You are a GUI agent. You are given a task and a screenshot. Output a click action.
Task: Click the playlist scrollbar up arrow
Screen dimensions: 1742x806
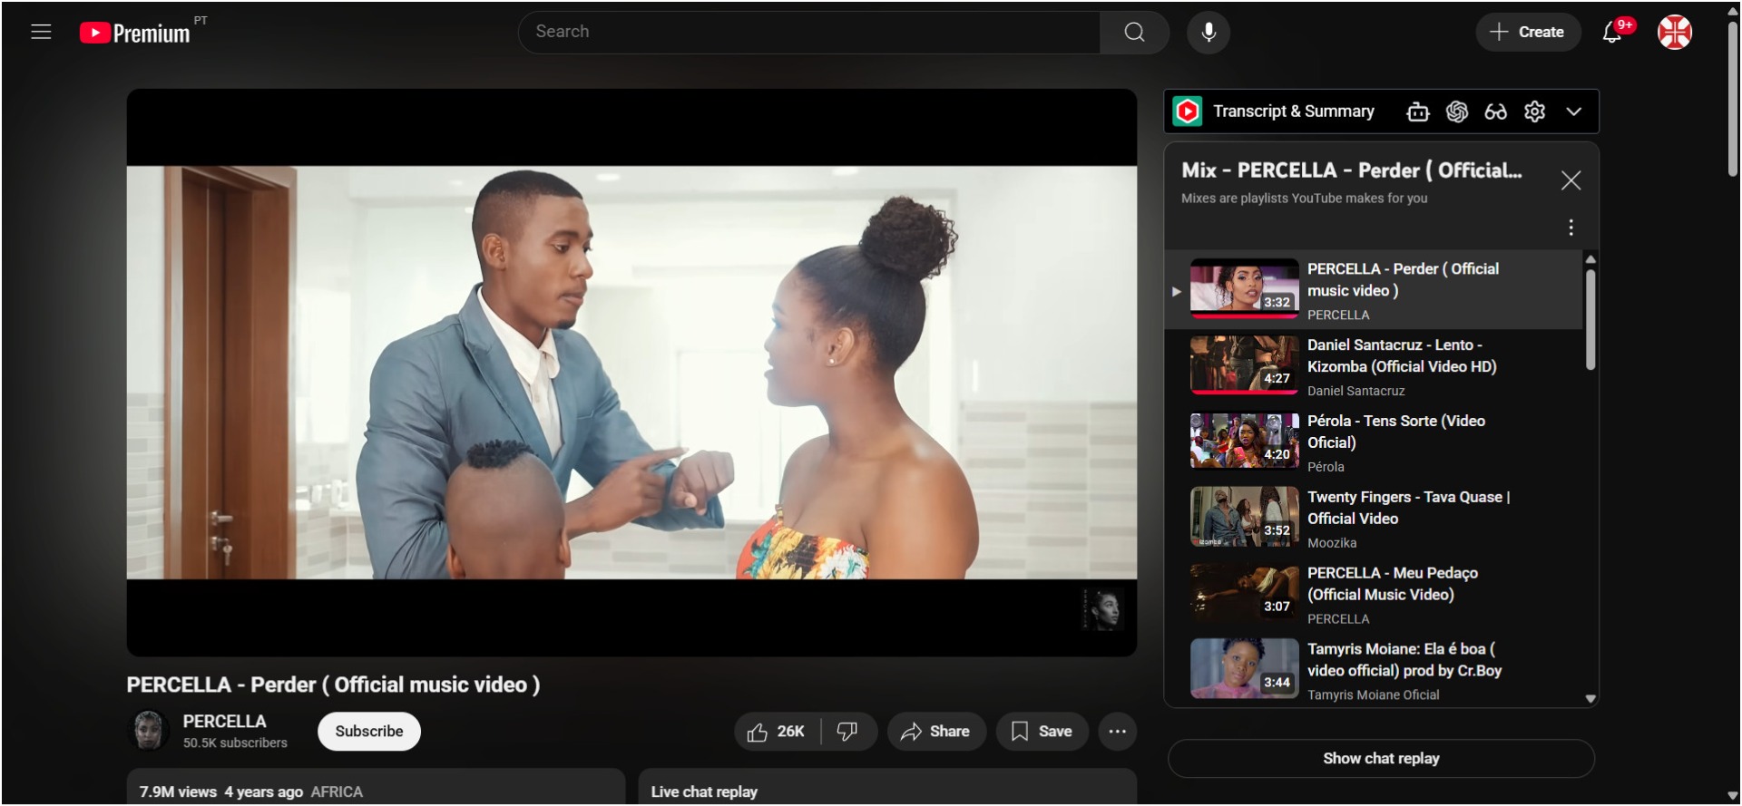pyautogui.click(x=1590, y=259)
